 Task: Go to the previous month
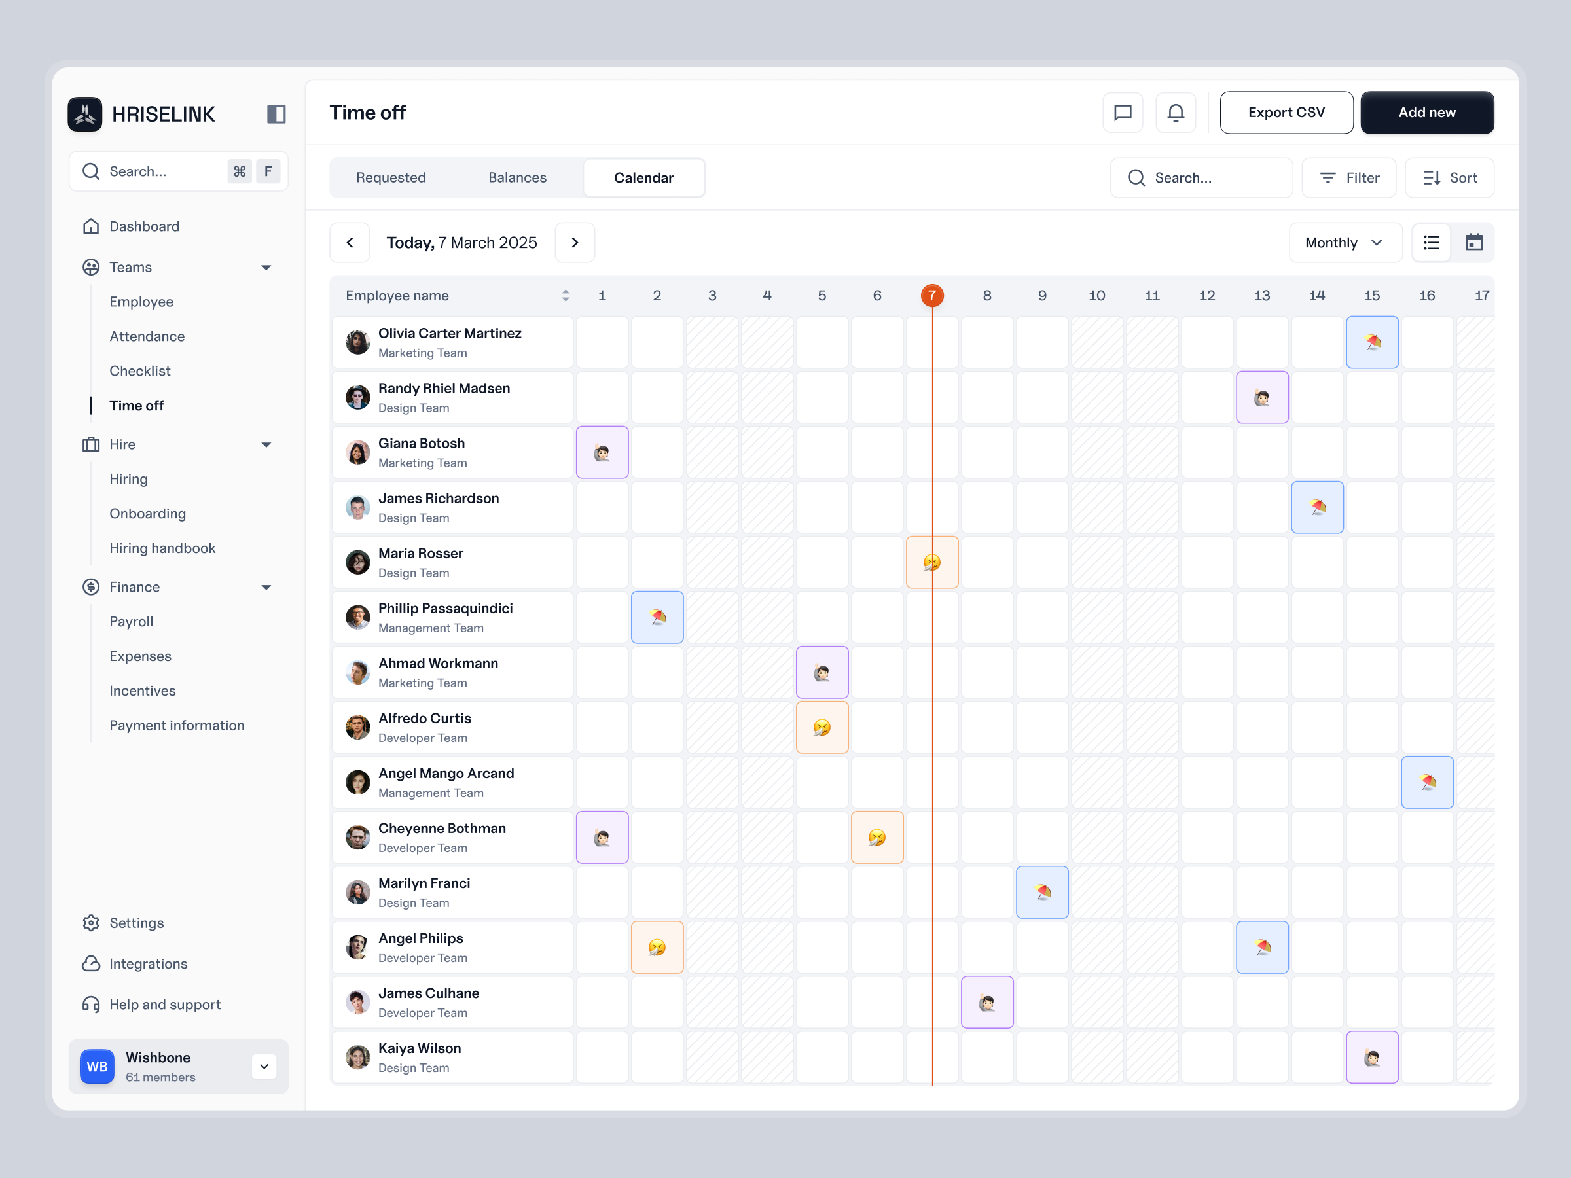[350, 243]
